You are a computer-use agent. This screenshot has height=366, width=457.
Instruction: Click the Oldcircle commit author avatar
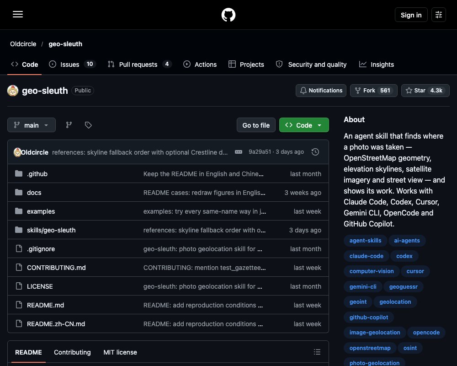tap(17, 152)
